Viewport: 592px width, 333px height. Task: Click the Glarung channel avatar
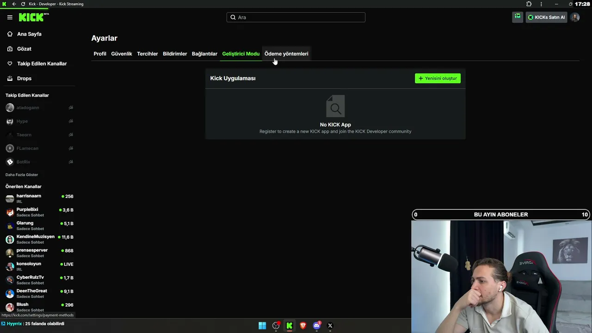coord(10,226)
